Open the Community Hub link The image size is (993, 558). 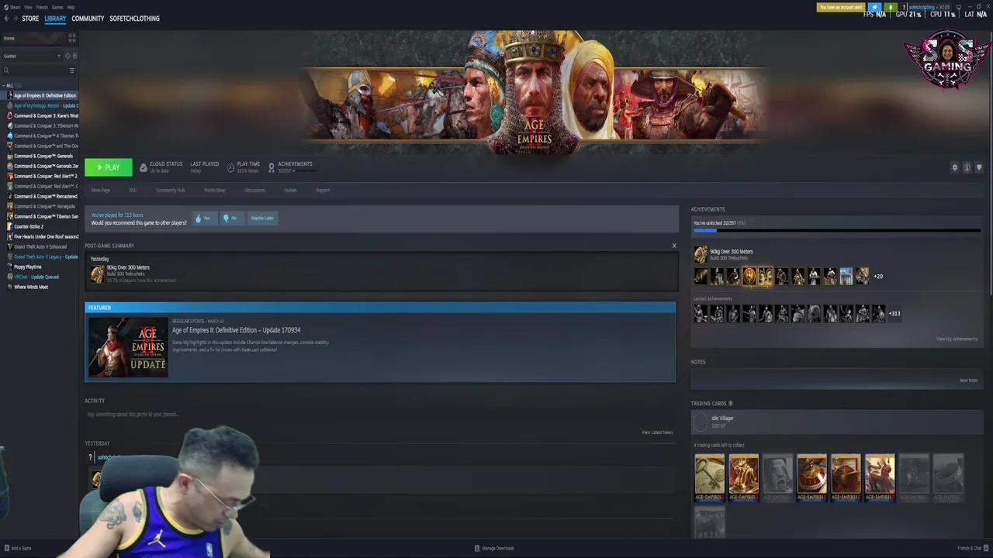click(170, 190)
